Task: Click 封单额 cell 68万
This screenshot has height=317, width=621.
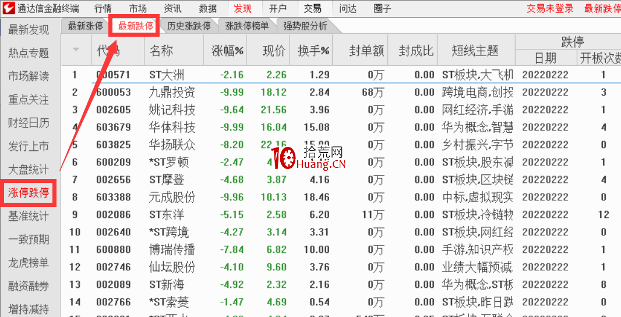Action: point(373,92)
